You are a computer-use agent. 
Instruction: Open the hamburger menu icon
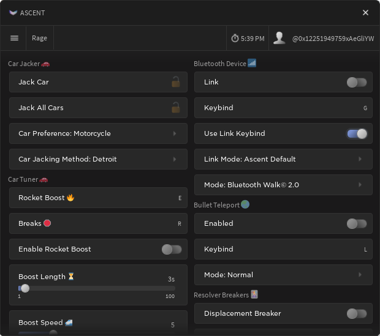[x=15, y=38]
